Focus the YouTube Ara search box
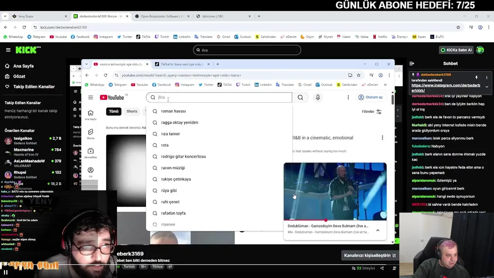Screen dimensions: 494x278 [219, 97]
